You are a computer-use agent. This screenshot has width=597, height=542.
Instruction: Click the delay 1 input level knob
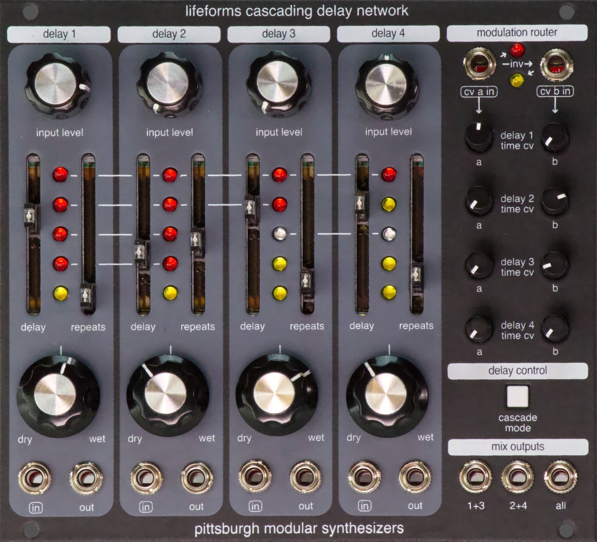(57, 85)
